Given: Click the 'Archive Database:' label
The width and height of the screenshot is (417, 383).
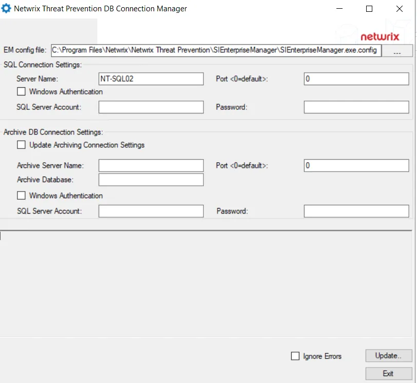Looking at the screenshot, I should click(x=45, y=180).
